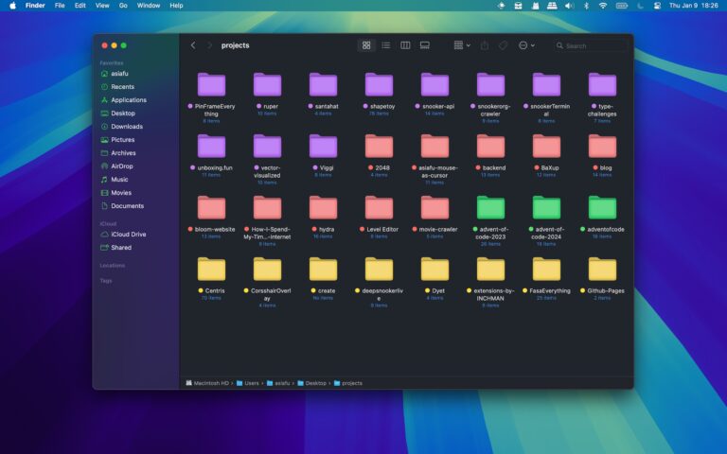Open Shared in sidebar

(121, 248)
